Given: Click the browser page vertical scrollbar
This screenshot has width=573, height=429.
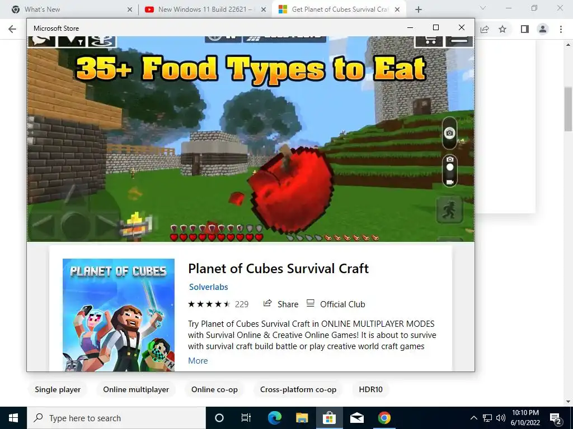Looking at the screenshot, I should coord(568,109).
